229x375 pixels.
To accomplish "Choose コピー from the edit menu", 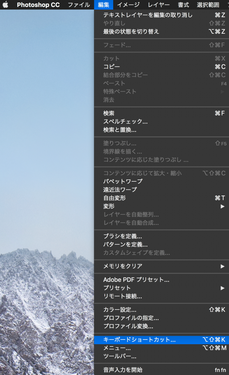I will (111, 67).
